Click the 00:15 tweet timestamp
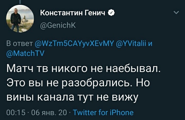Screen dimensions: 185x120 [16, 113]
